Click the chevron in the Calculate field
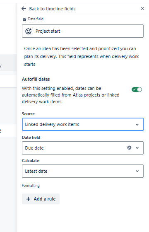The image size is (149, 232). coord(137,171)
